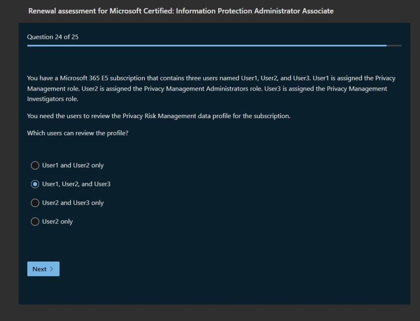Click the unfilled end of the progress bar
420x321 pixels.
(x=394, y=46)
